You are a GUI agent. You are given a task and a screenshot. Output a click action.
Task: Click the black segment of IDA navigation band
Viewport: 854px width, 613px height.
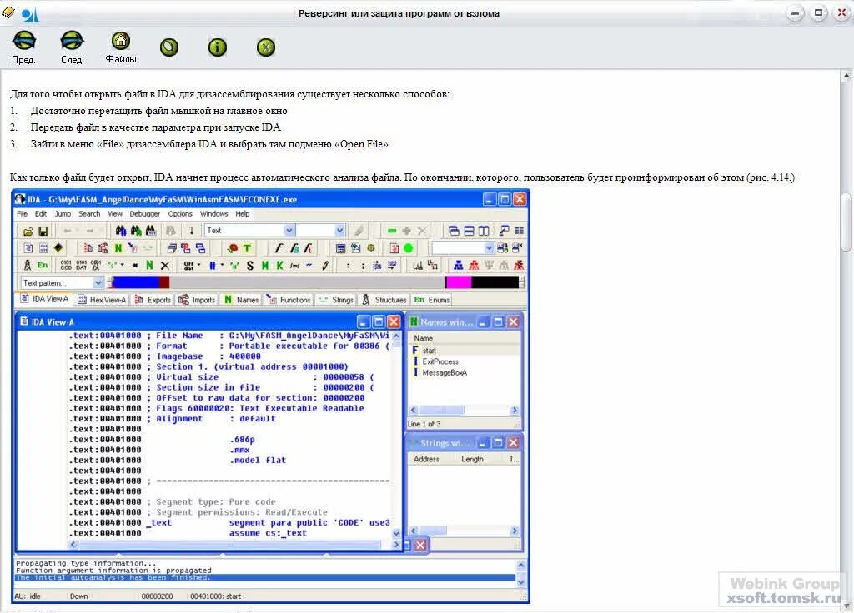click(495, 282)
